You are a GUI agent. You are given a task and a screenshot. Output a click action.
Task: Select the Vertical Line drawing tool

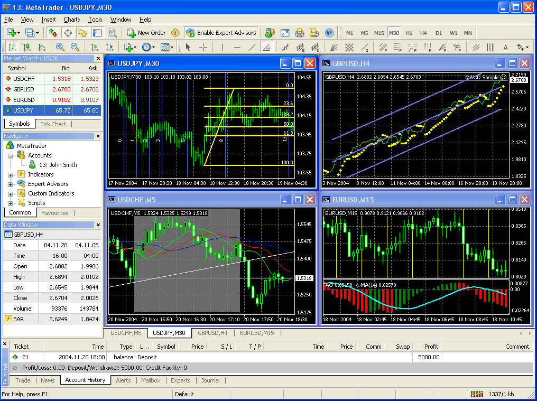point(223,47)
